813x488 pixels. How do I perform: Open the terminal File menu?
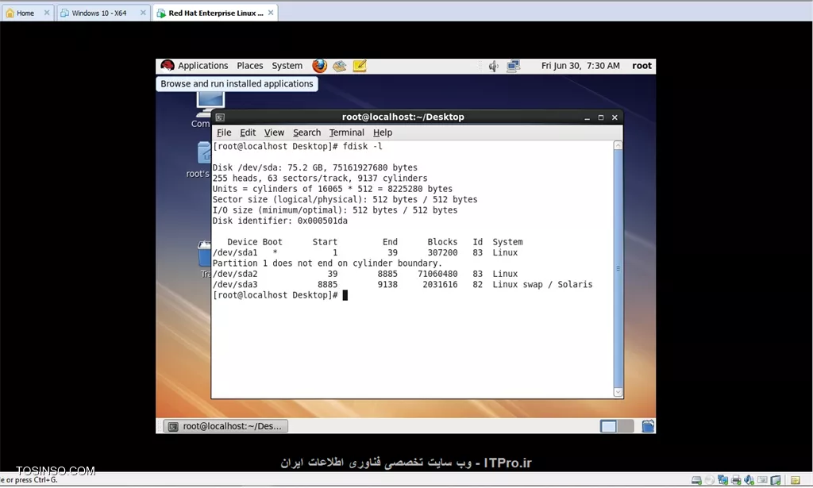(x=224, y=133)
